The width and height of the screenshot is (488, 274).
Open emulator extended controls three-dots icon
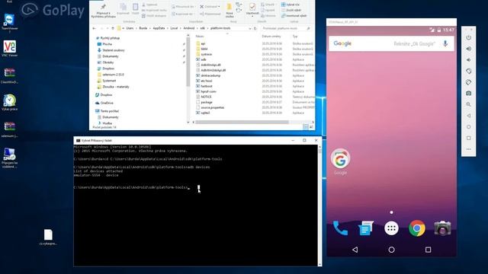468,149
